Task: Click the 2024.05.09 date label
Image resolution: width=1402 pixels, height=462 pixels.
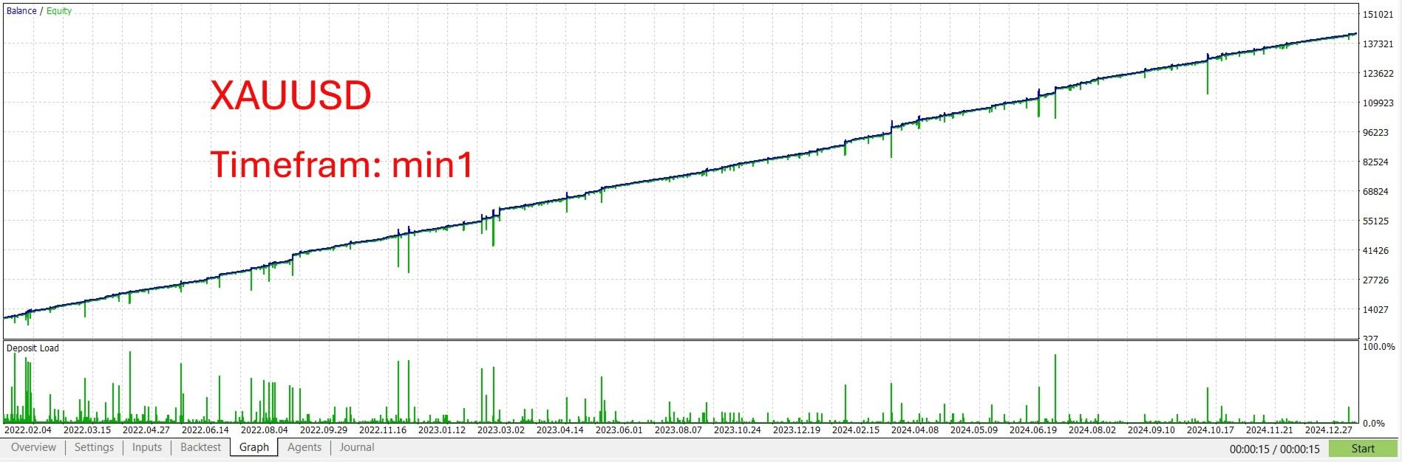Action: [x=974, y=430]
